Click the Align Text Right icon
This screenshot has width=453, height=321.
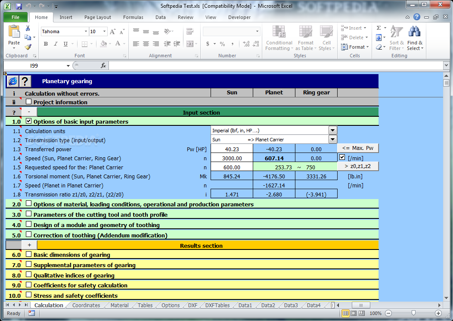pos(156,44)
